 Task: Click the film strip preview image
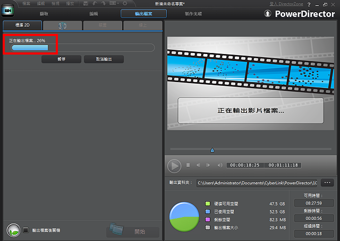(250, 84)
